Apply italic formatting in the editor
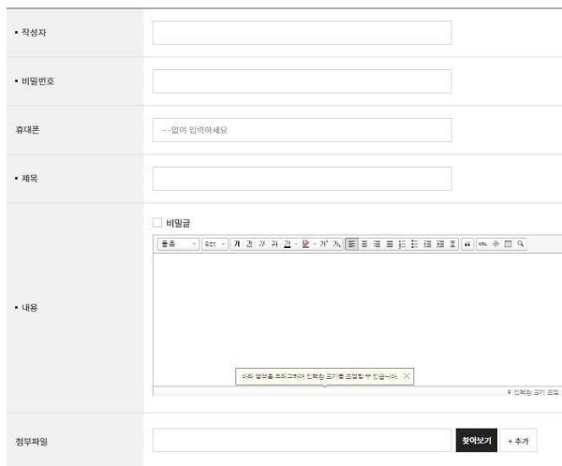Viewport: 562px width, 466px height. (x=262, y=244)
